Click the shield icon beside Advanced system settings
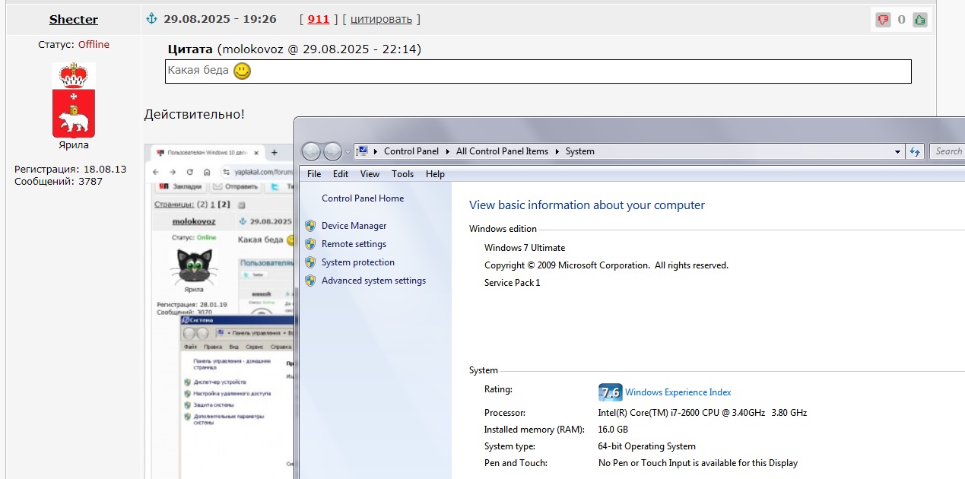The width and height of the screenshot is (965, 479). click(x=310, y=281)
